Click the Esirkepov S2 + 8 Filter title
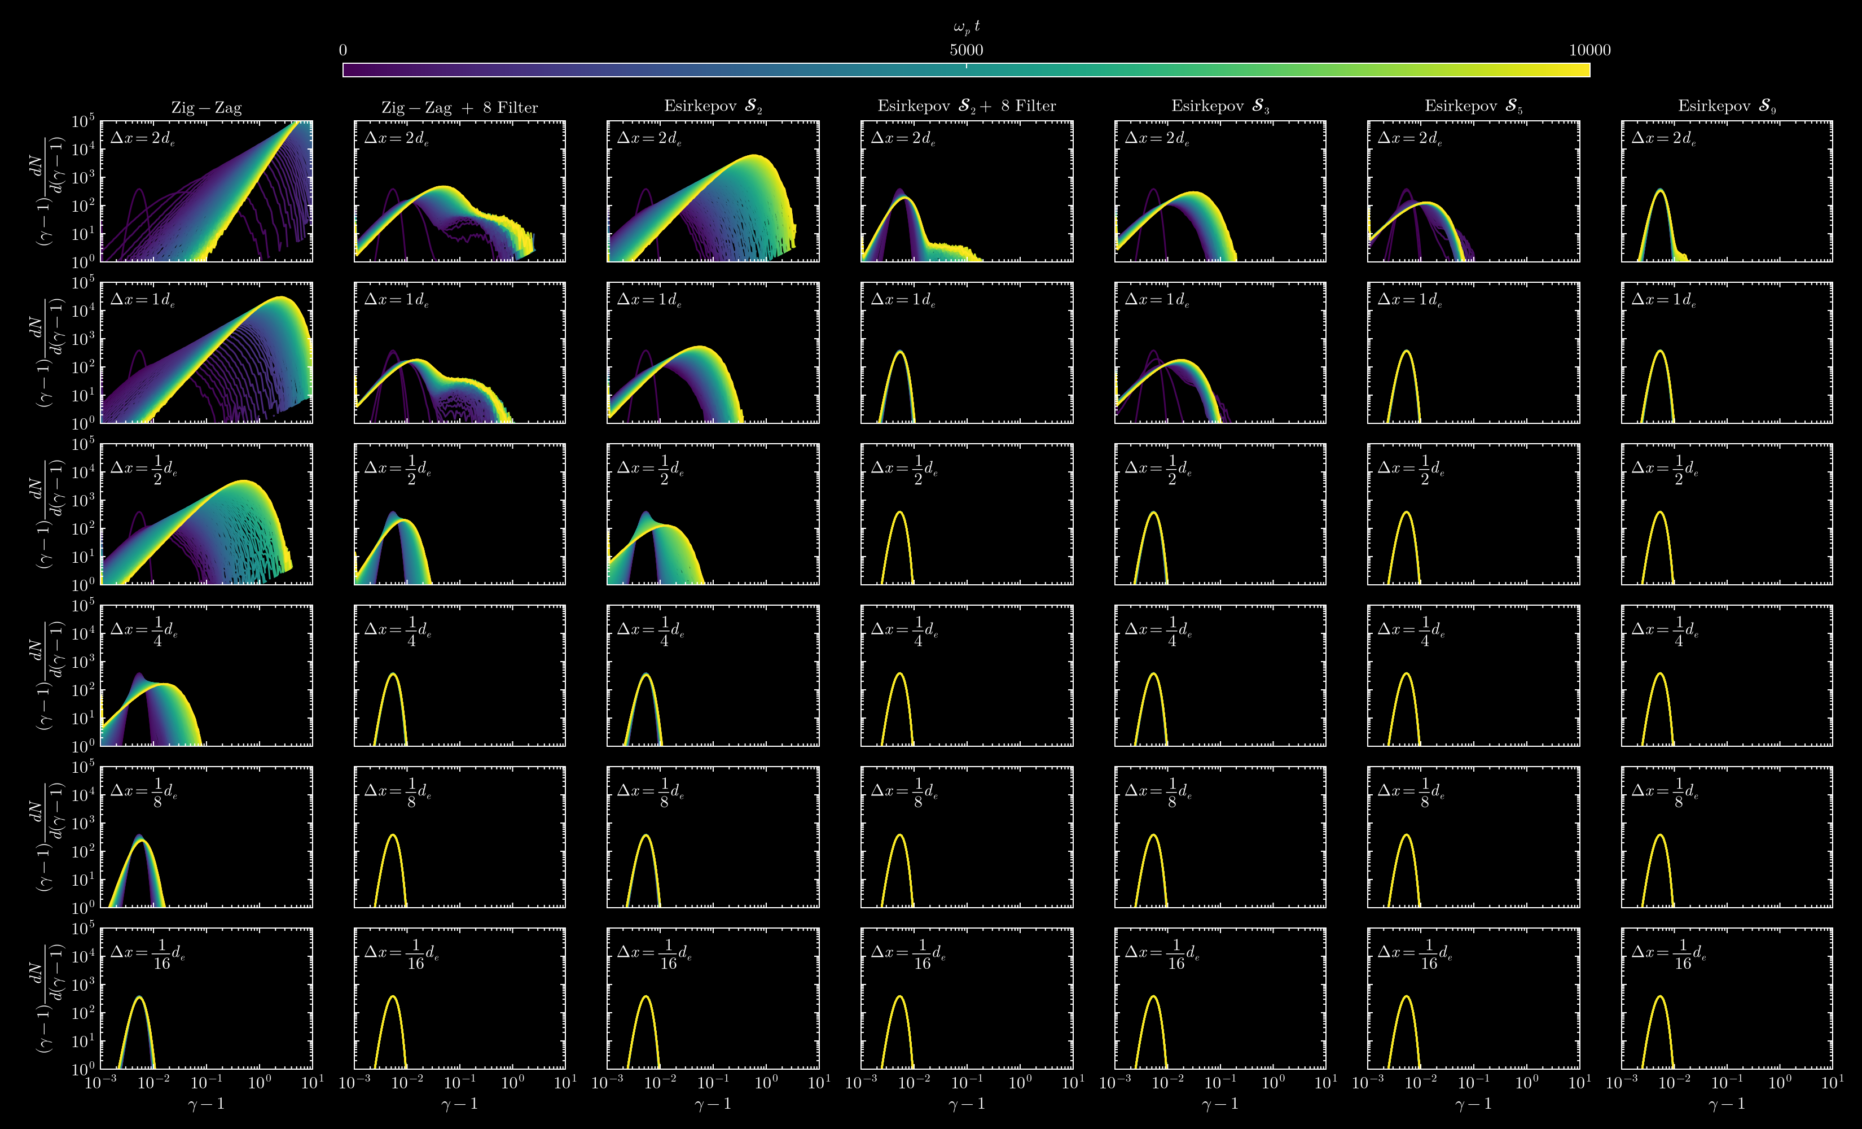The image size is (1862, 1129). [967, 106]
